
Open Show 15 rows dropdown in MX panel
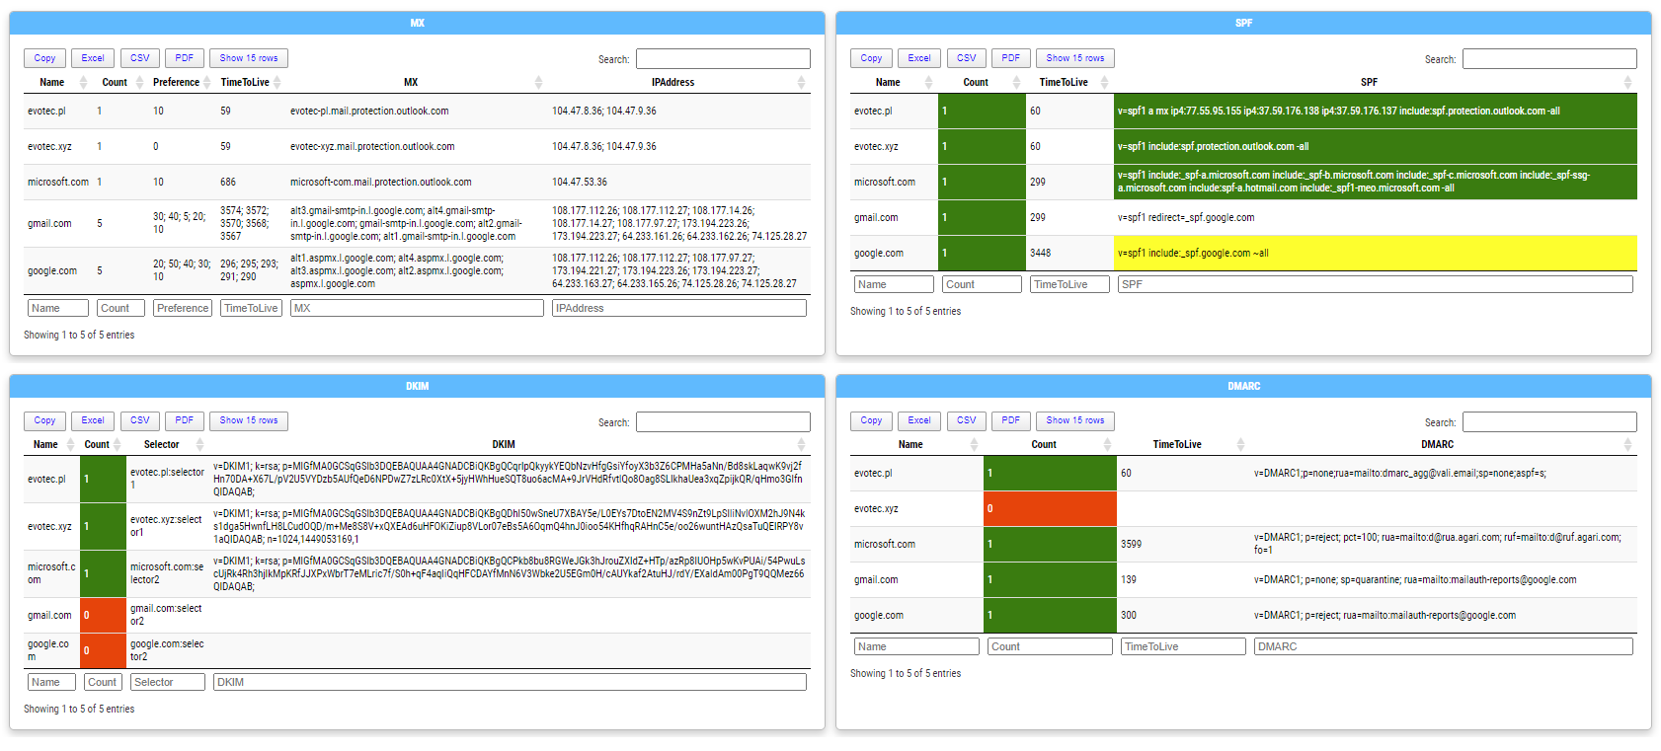[x=249, y=58]
